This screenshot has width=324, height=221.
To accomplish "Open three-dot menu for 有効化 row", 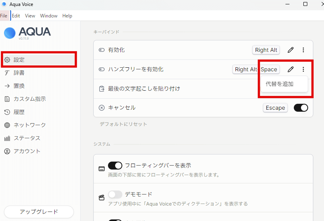I will 303,50.
